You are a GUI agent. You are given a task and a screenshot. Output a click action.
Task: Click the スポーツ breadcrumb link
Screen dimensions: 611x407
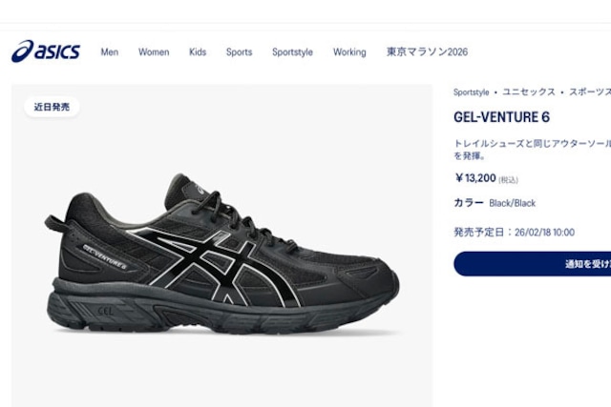tap(590, 92)
